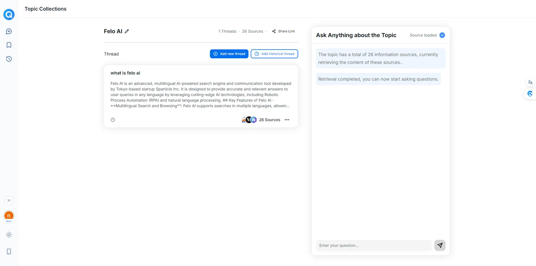This screenshot has width=536, height=266.
Task: Open the user profile avatar menu
Action: [x=9, y=216]
